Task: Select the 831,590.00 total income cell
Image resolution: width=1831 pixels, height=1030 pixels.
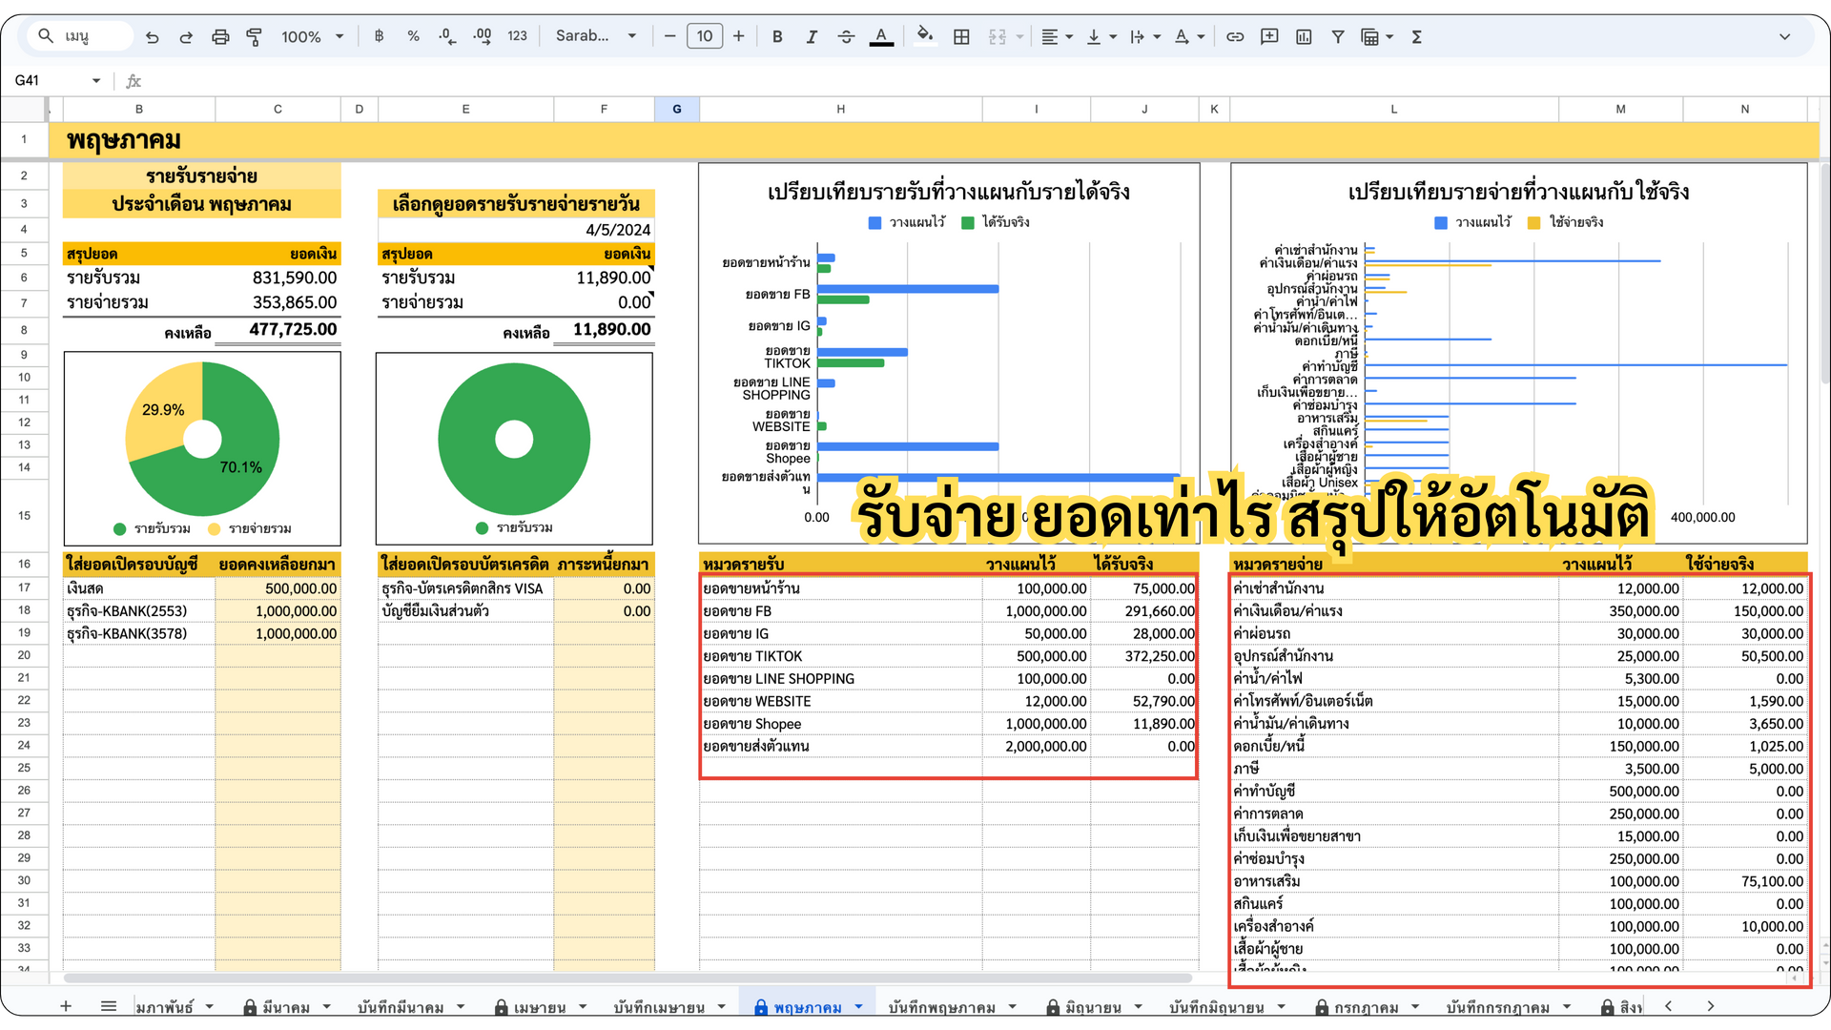Action: 278,278
